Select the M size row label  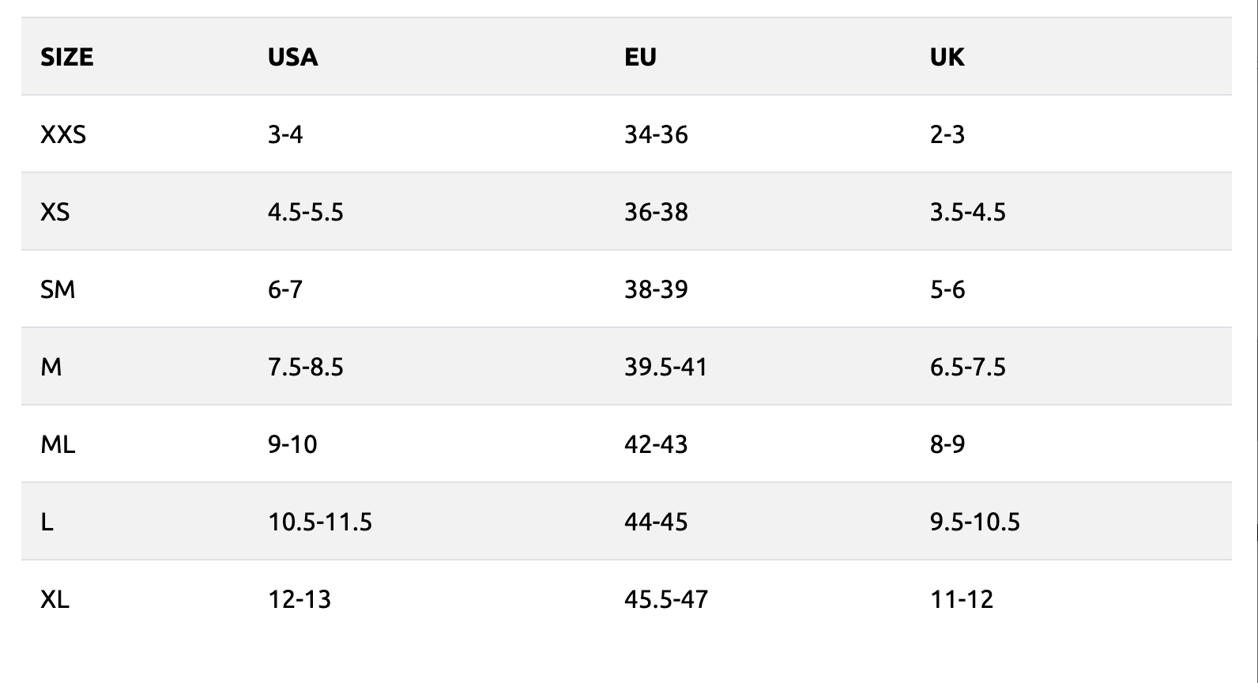[51, 367]
